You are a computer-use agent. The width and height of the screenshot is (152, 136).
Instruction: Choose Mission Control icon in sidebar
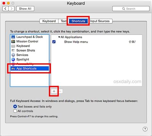(13, 41)
